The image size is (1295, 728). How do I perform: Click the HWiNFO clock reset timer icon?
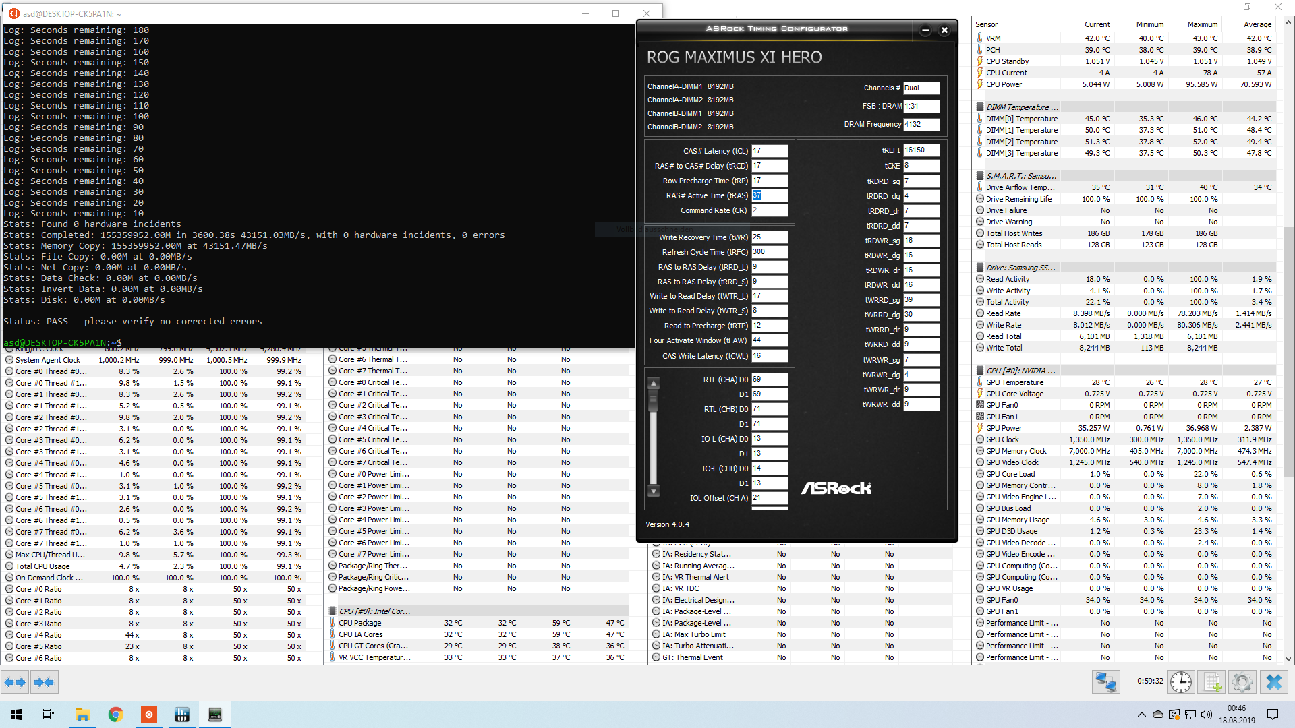1180,682
